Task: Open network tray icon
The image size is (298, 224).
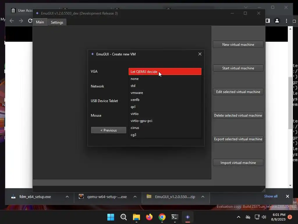Action: point(257,217)
